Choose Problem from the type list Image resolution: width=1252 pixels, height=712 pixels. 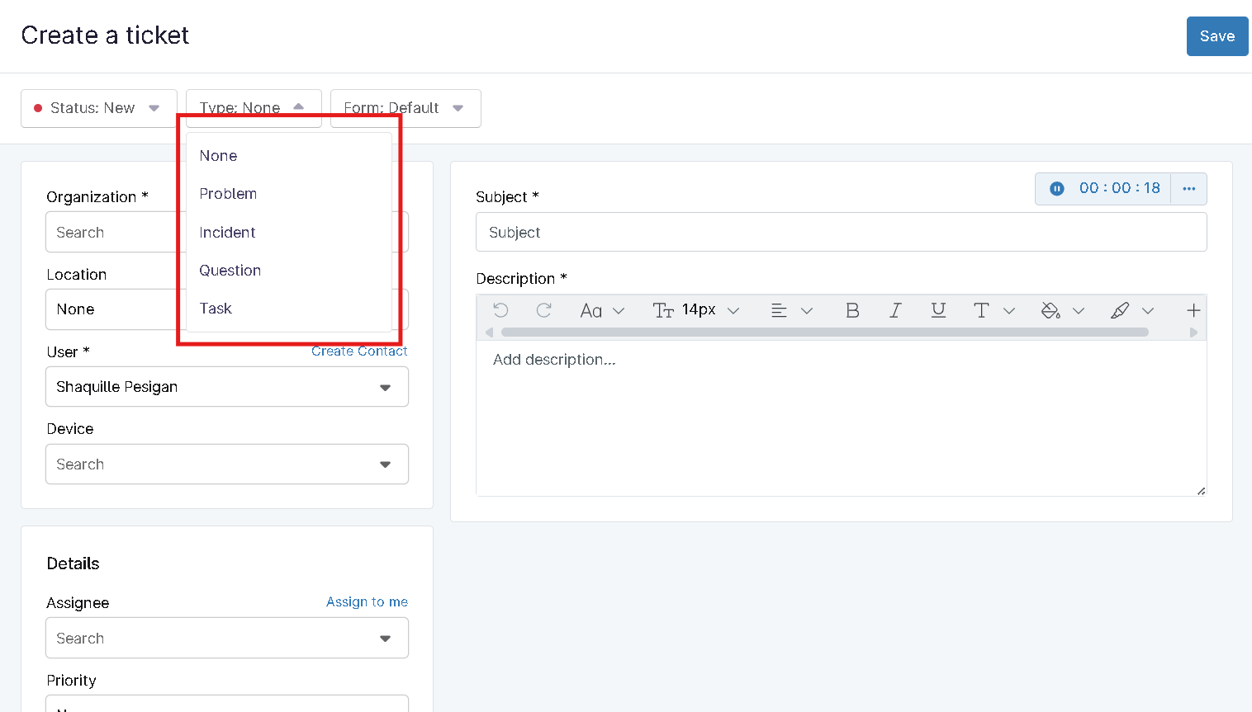pos(228,194)
